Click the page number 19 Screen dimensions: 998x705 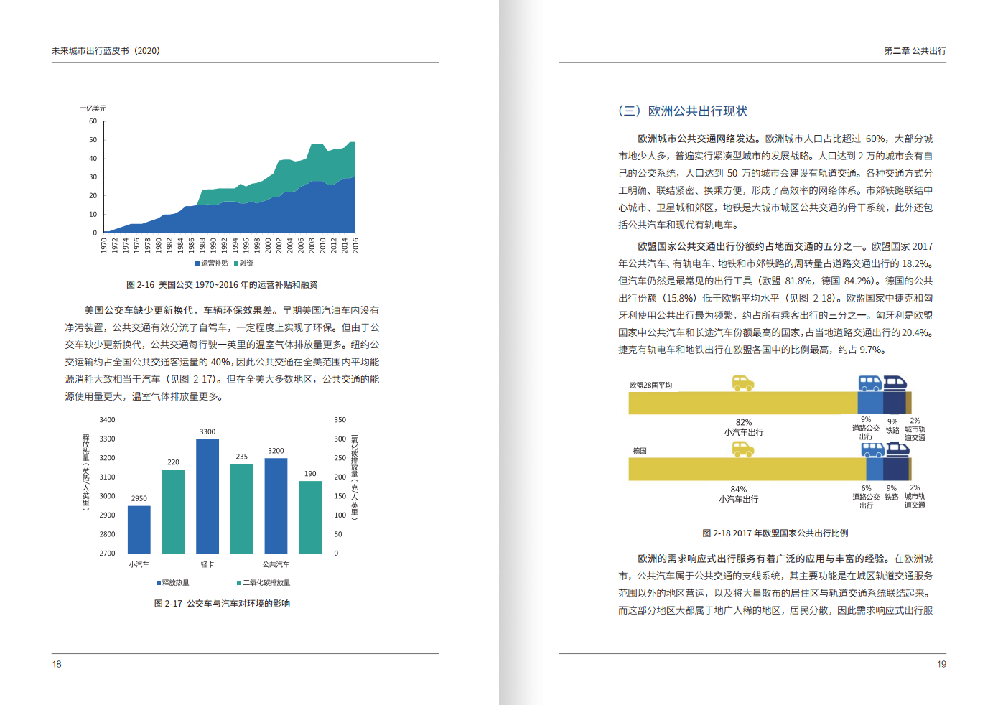click(941, 664)
